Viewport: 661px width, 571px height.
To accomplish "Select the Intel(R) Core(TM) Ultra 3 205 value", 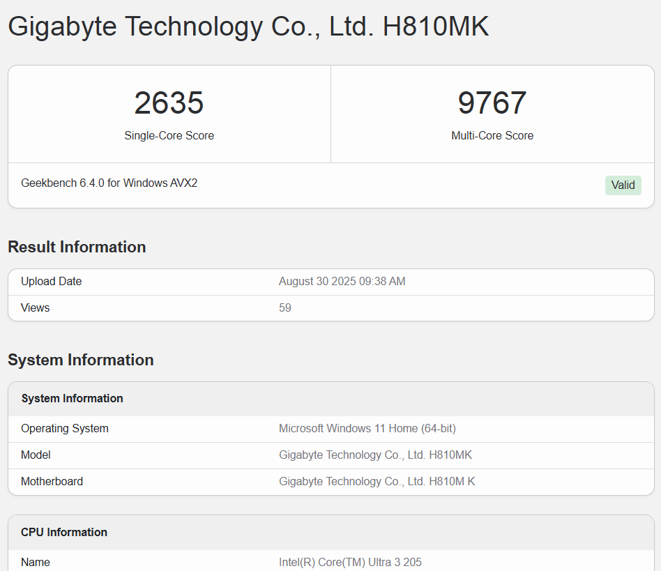I will pos(350,563).
